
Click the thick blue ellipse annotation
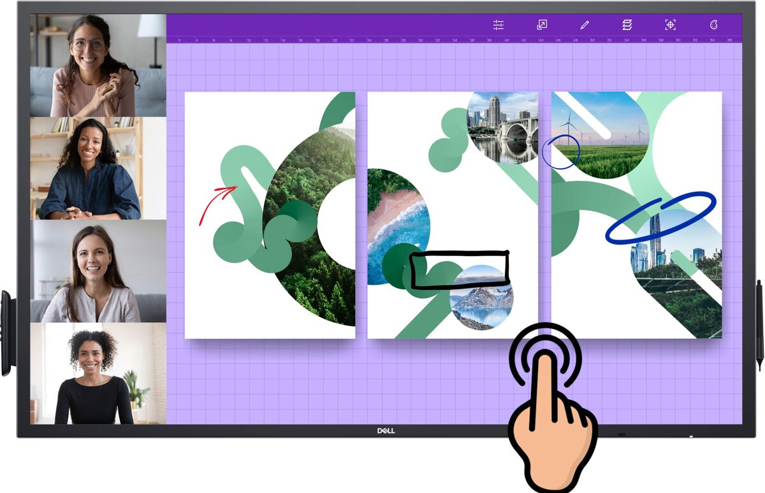(660, 218)
